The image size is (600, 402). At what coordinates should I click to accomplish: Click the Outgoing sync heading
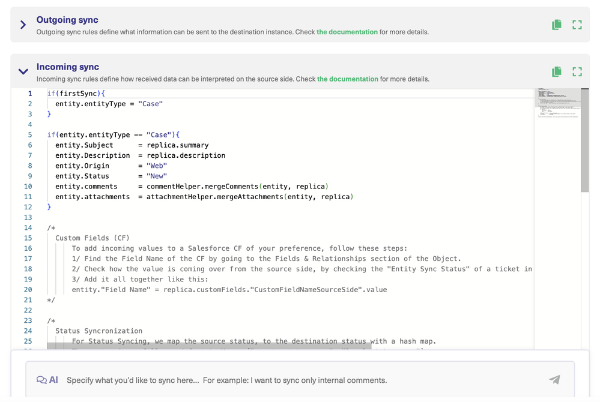click(x=67, y=20)
